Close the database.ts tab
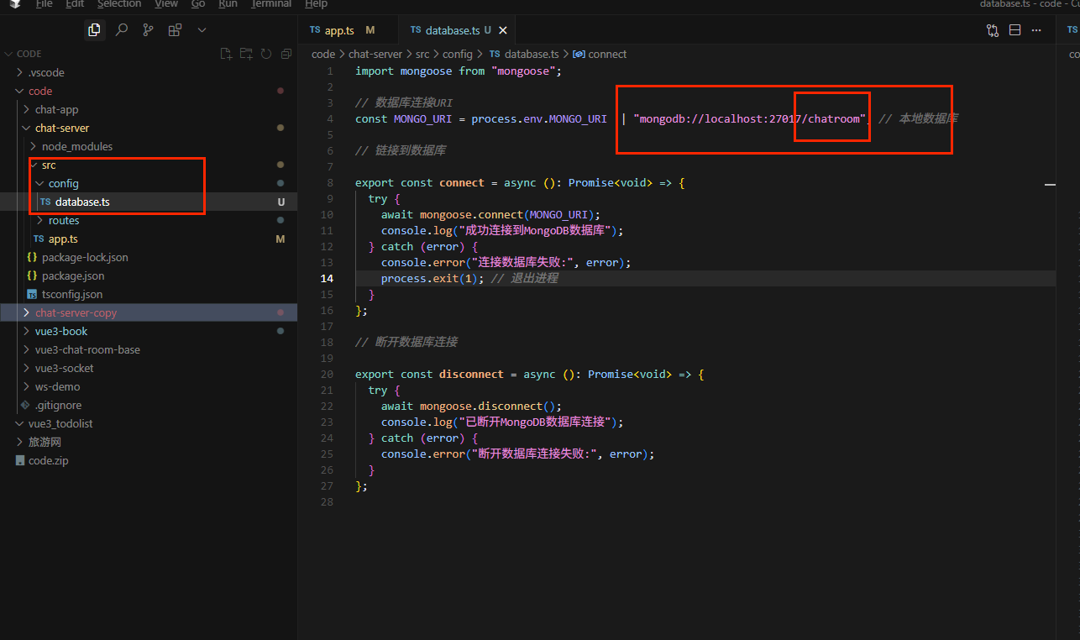Screen dimensions: 1080x640 coord(503,30)
